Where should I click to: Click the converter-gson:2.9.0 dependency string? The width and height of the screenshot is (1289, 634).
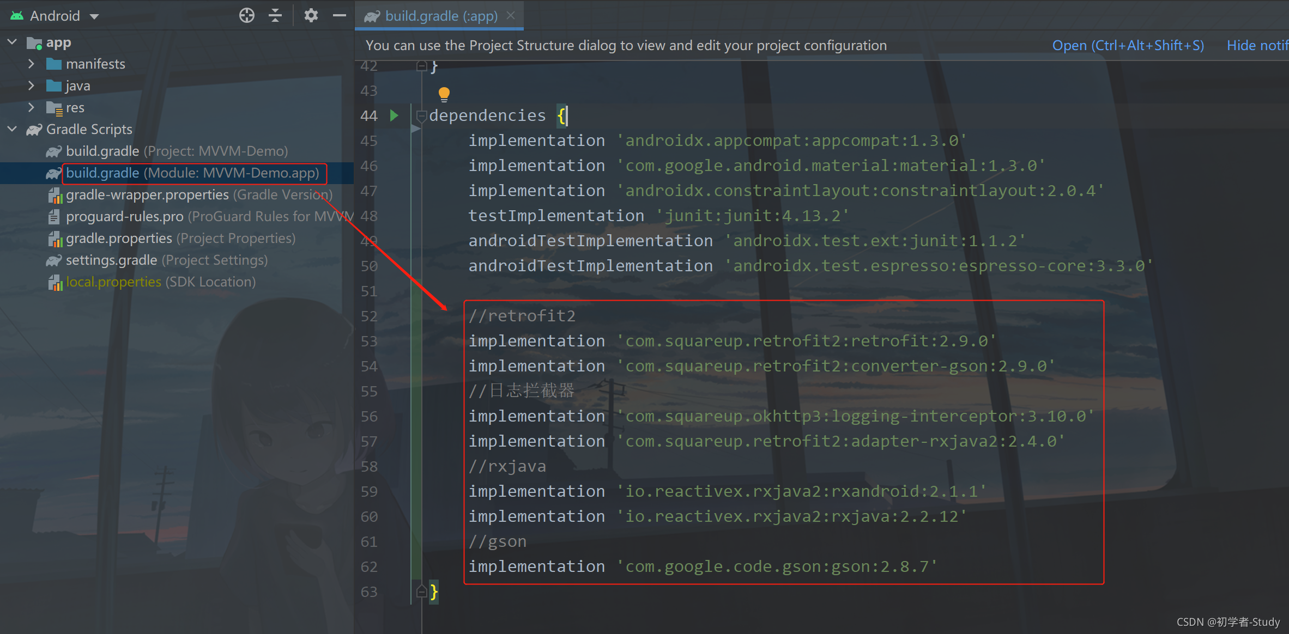836,366
